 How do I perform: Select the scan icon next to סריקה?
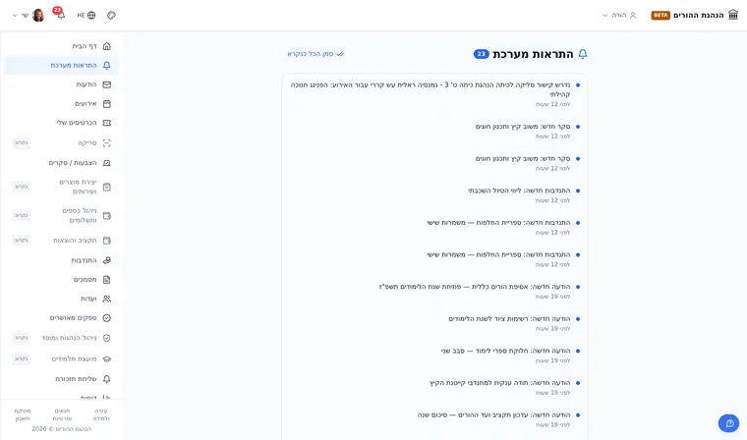pos(107,142)
